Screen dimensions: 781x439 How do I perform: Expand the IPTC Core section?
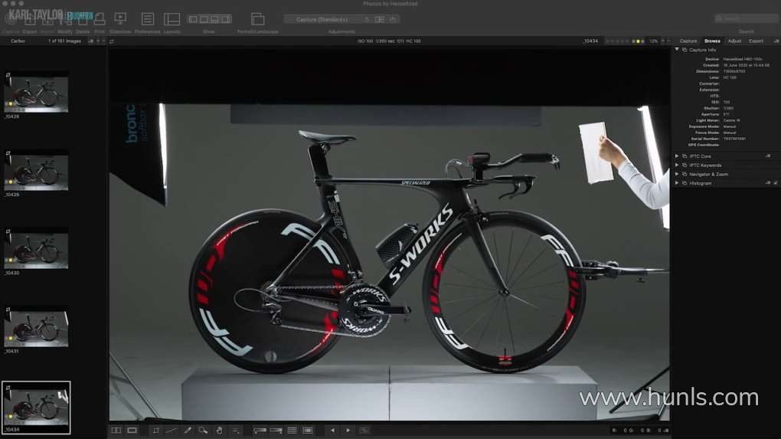677,156
